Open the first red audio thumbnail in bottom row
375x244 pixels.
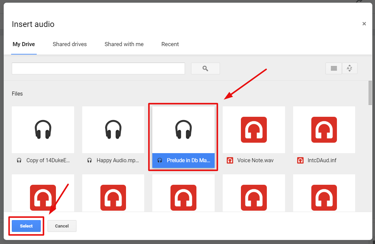[43, 198]
